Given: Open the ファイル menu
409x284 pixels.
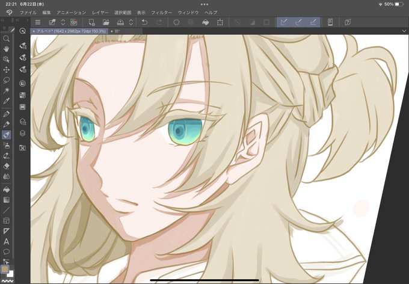Looking at the screenshot, I should [x=28, y=12].
